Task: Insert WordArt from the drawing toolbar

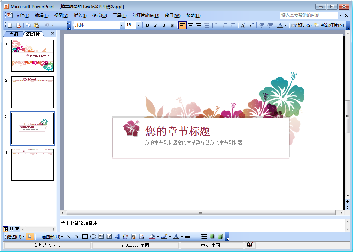Action: click(x=117, y=237)
